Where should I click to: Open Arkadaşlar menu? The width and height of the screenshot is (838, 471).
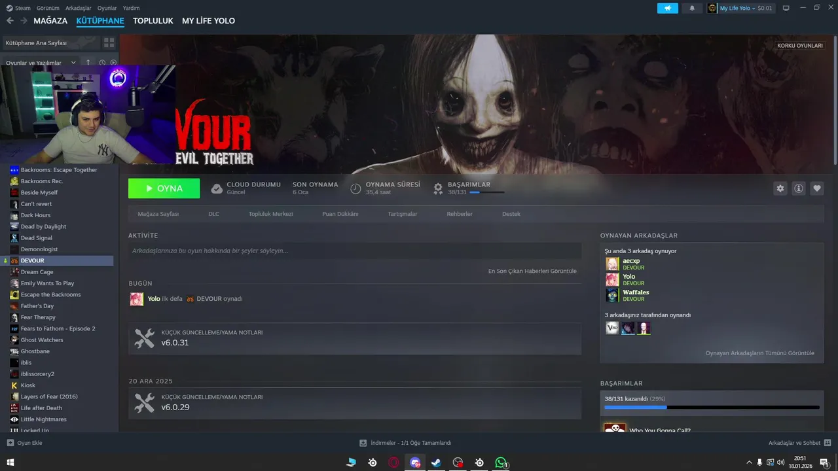coord(79,8)
